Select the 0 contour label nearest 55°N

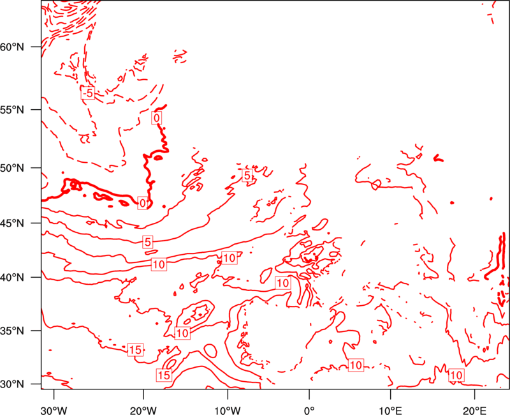click(x=157, y=118)
